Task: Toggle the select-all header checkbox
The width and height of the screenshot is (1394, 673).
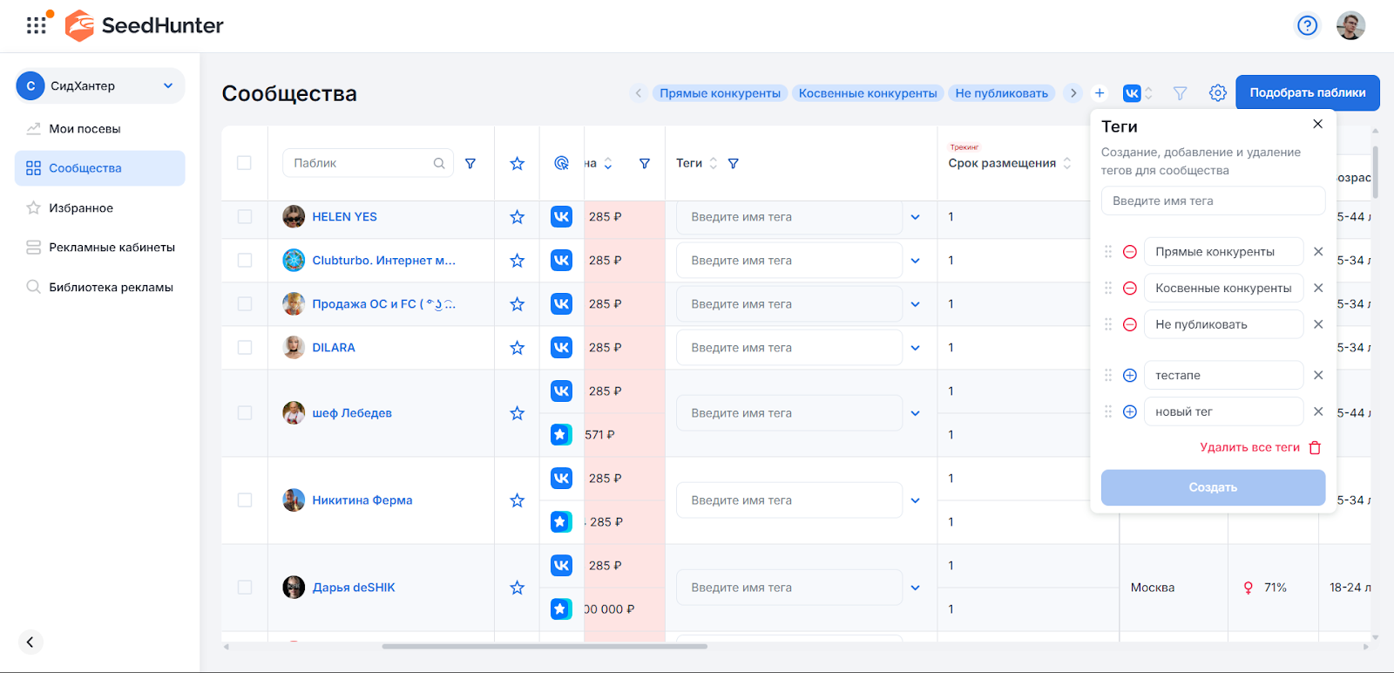Action: tap(244, 163)
